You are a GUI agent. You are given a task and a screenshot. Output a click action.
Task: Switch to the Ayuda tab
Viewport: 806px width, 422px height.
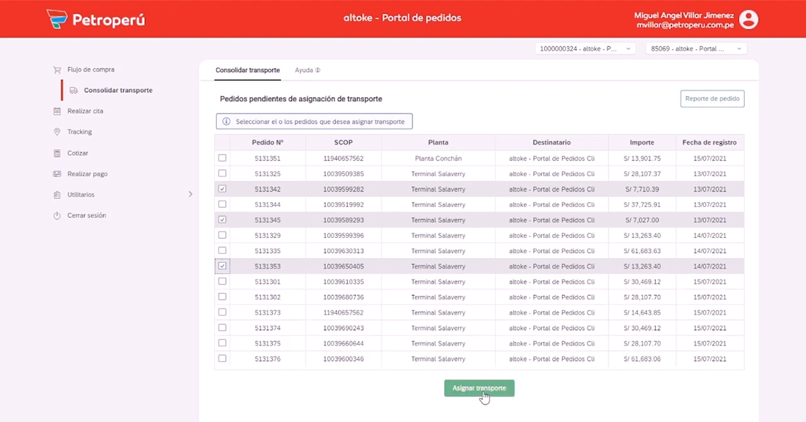307,70
